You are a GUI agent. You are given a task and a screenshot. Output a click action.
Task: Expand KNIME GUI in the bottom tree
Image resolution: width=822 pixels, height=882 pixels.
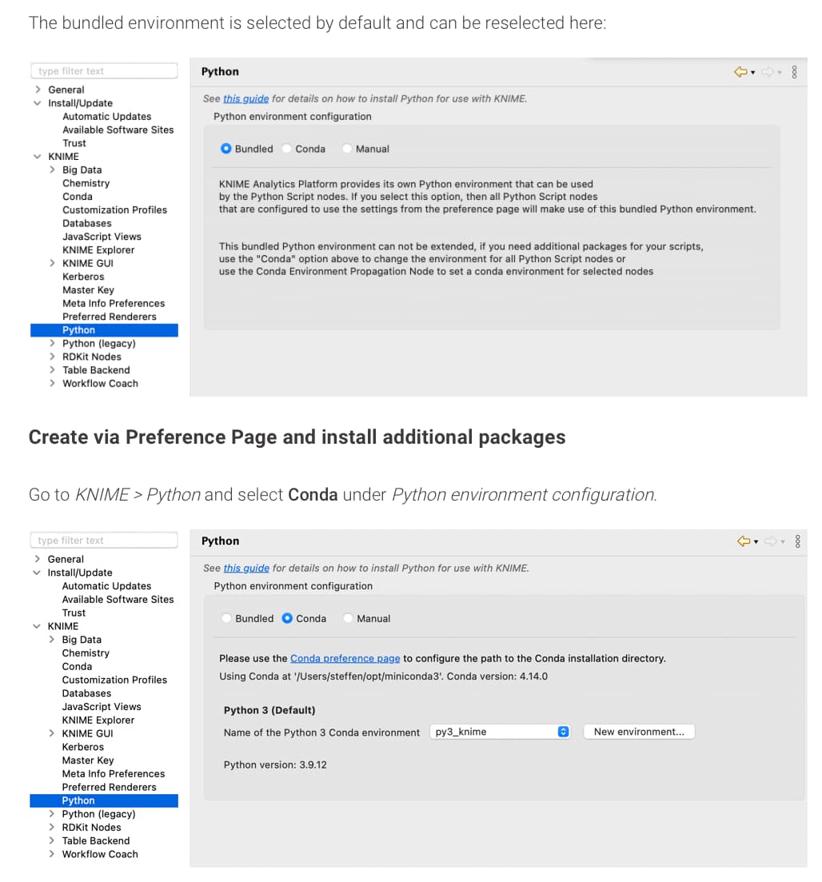[51, 733]
